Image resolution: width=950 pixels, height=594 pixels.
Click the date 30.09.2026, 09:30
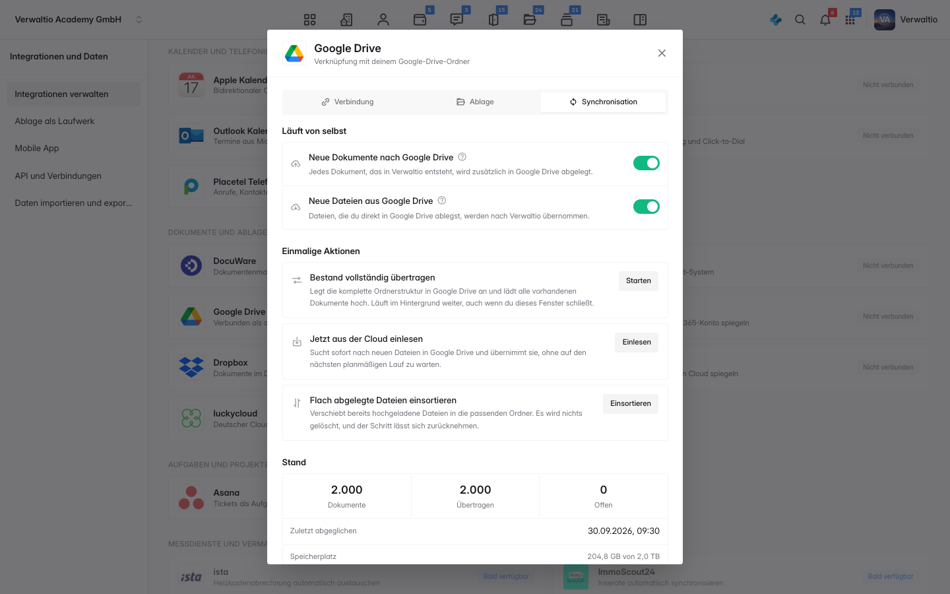pyautogui.click(x=623, y=531)
